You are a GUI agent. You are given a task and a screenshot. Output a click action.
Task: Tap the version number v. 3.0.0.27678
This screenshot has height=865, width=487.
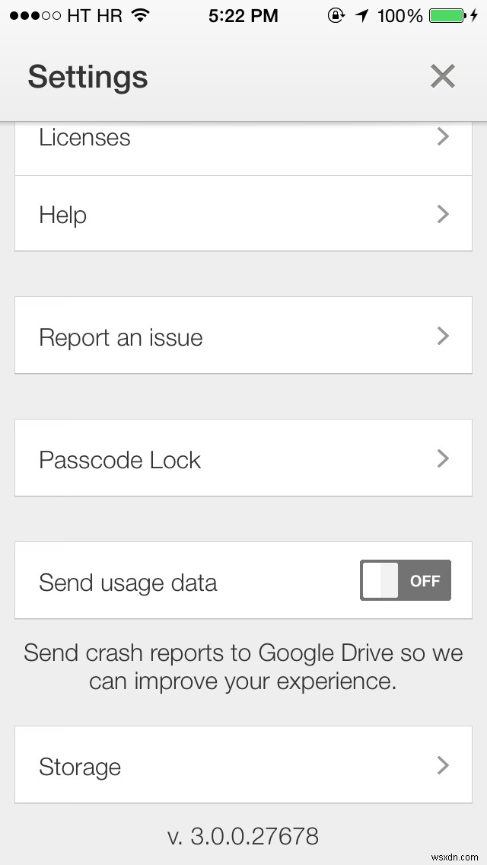(243, 835)
